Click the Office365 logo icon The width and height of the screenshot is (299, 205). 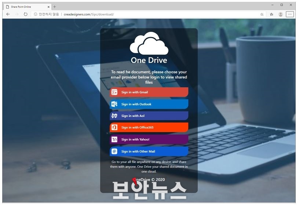coord(114,127)
